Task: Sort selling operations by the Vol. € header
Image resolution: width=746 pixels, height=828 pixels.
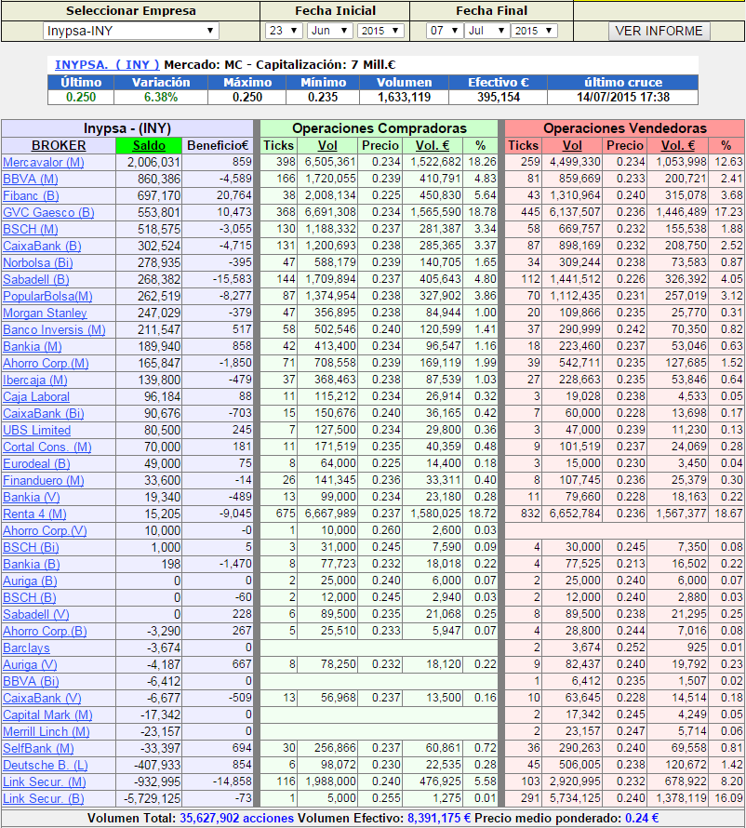Action: point(678,146)
